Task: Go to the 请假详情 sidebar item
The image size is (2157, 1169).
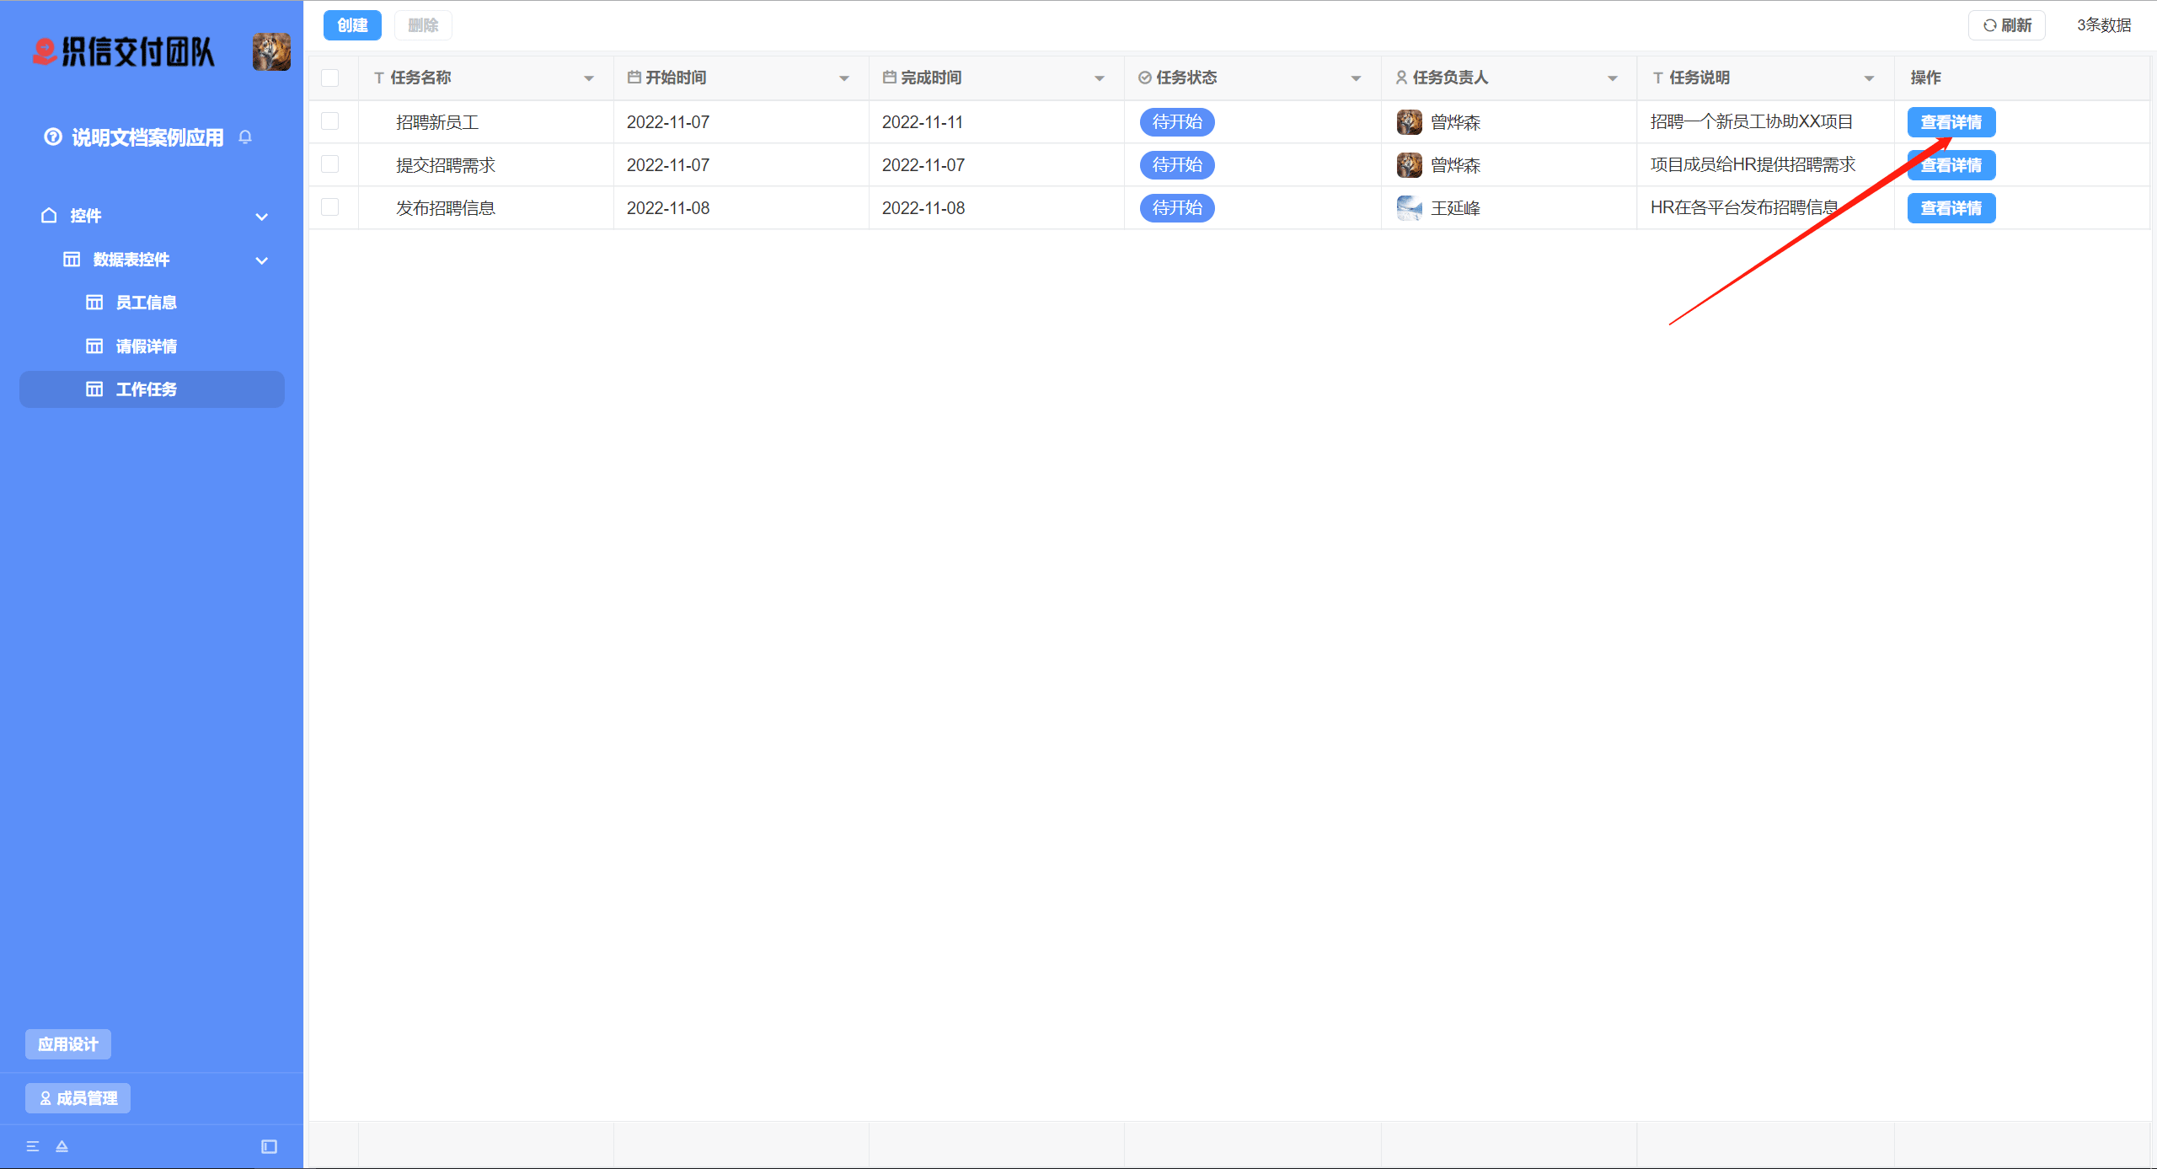Action: pos(146,346)
